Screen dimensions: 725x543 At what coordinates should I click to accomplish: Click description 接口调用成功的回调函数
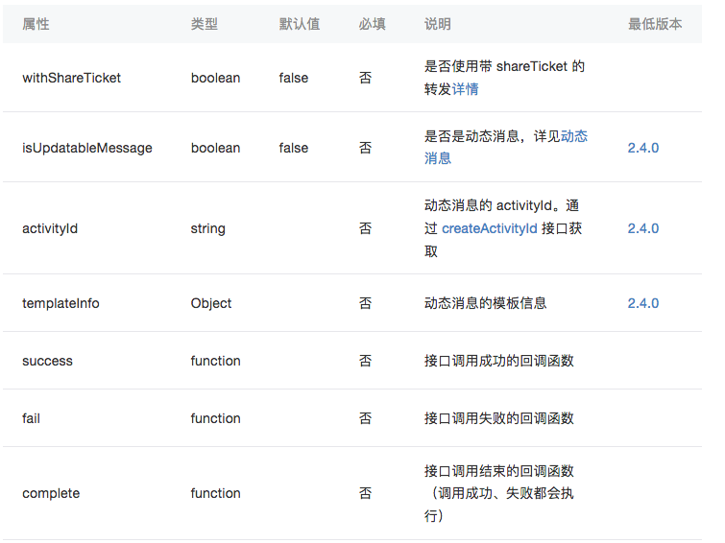[x=499, y=361]
